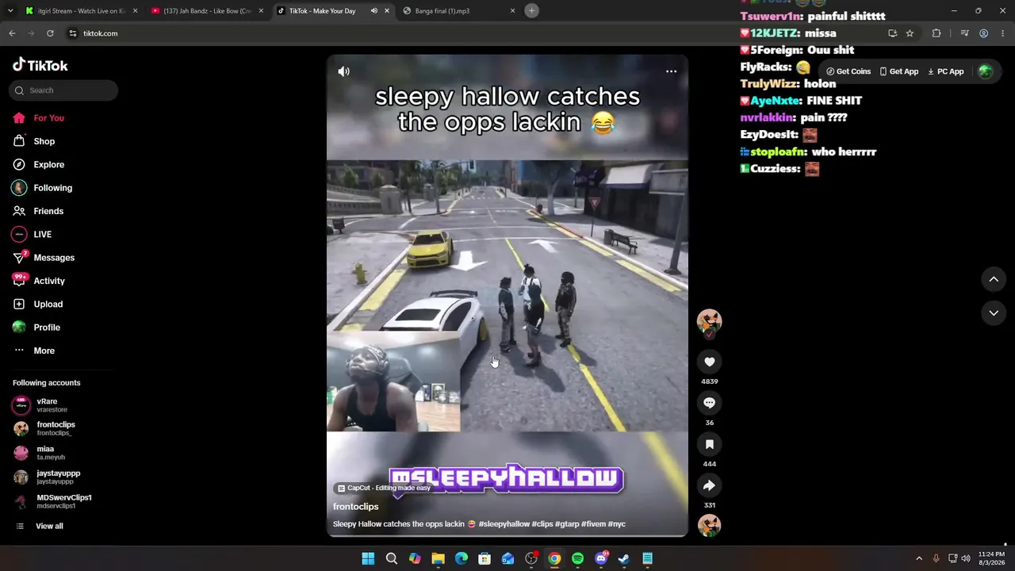
Task: Bookmark this page with the star icon
Action: (910, 33)
